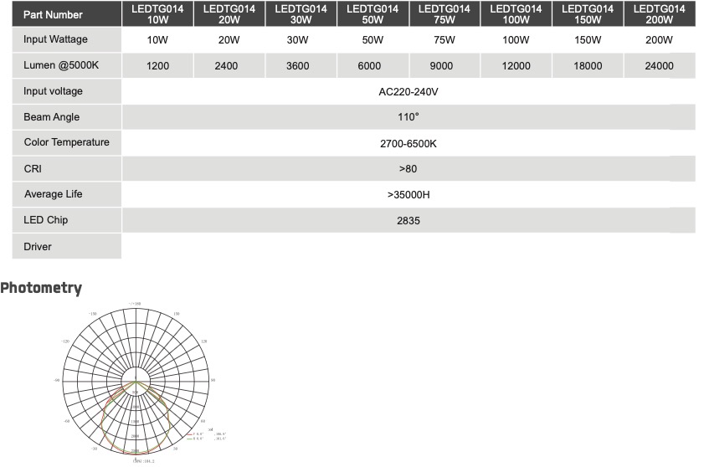Viewport: 704px width, 467px height.
Task: Click the 2400 lumen value
Action: pyautogui.click(x=226, y=66)
